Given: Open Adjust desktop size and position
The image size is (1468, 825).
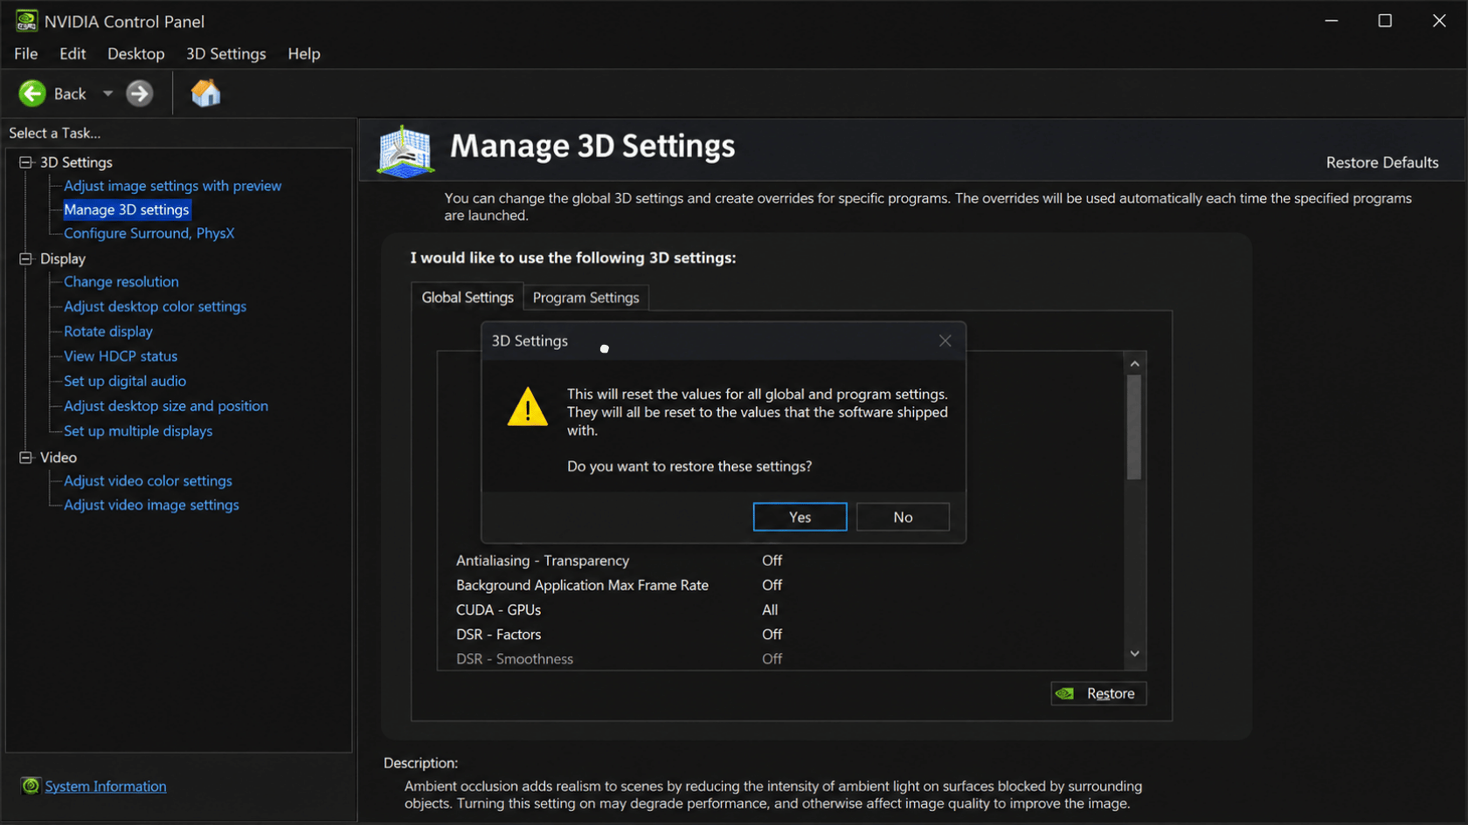Looking at the screenshot, I should [165, 406].
